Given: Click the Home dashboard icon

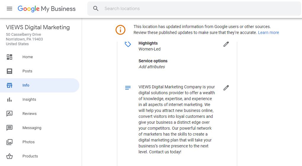Looking at the screenshot, I should coord(9,57).
